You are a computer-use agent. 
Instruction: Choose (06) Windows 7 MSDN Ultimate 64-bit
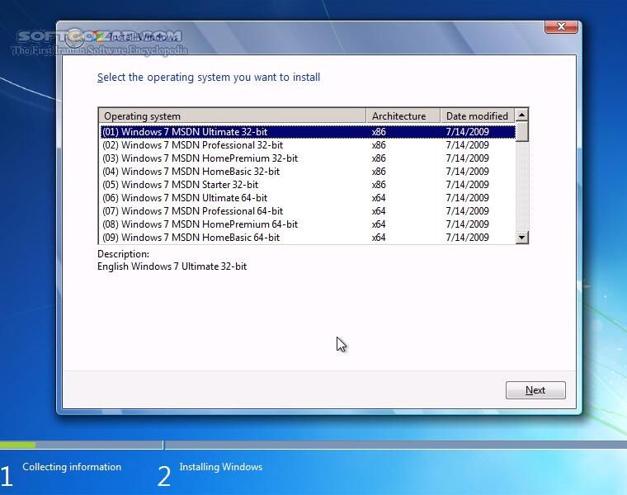click(308, 198)
